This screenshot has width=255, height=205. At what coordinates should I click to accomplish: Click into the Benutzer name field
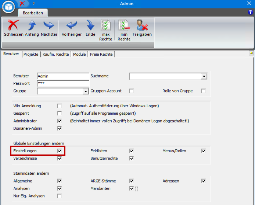[x=63, y=76]
